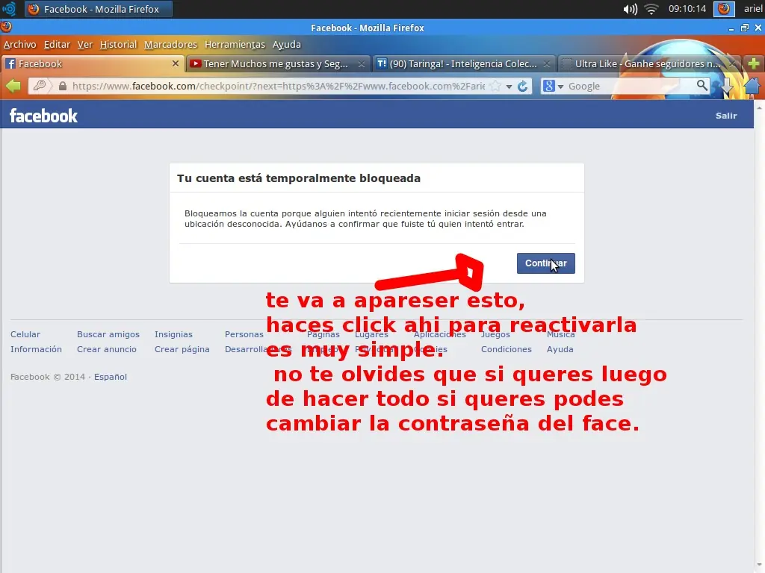Click the heading Tu cuenta está temporalmente bloqueada

[x=299, y=178]
